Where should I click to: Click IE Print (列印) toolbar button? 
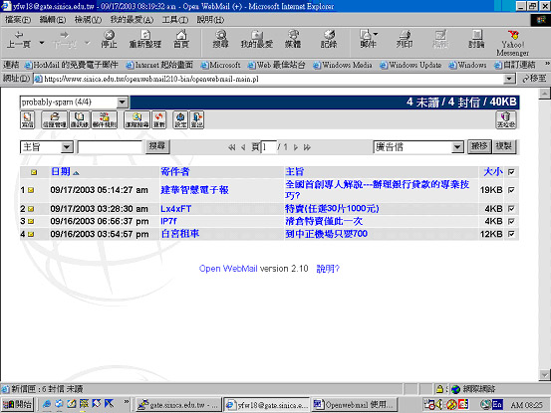coord(405,40)
